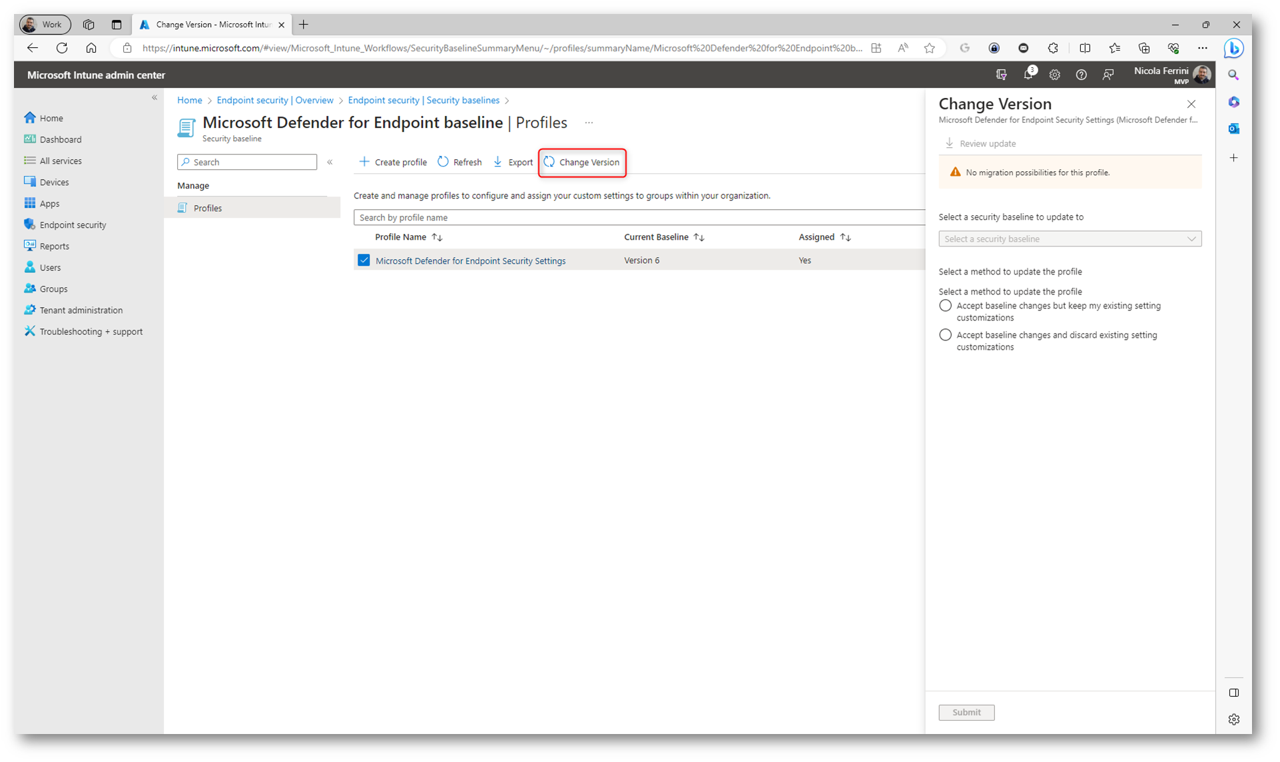Image resolution: width=1280 pixels, height=762 pixels.
Task: Open the notifications bell icon
Action: pyautogui.click(x=1028, y=75)
